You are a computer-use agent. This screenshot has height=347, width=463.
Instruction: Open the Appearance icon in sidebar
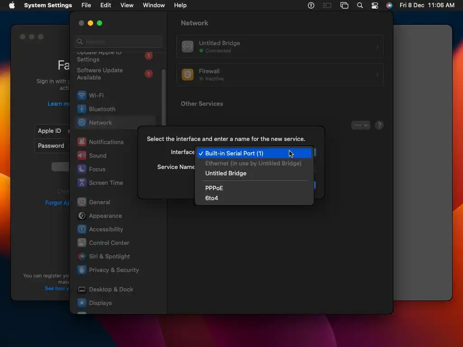click(x=81, y=216)
